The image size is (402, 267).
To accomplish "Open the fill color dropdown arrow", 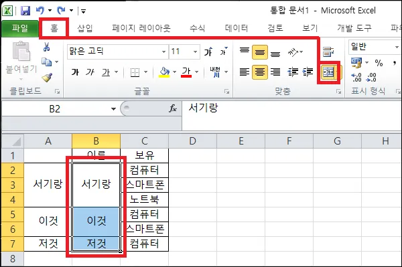I will (x=175, y=72).
